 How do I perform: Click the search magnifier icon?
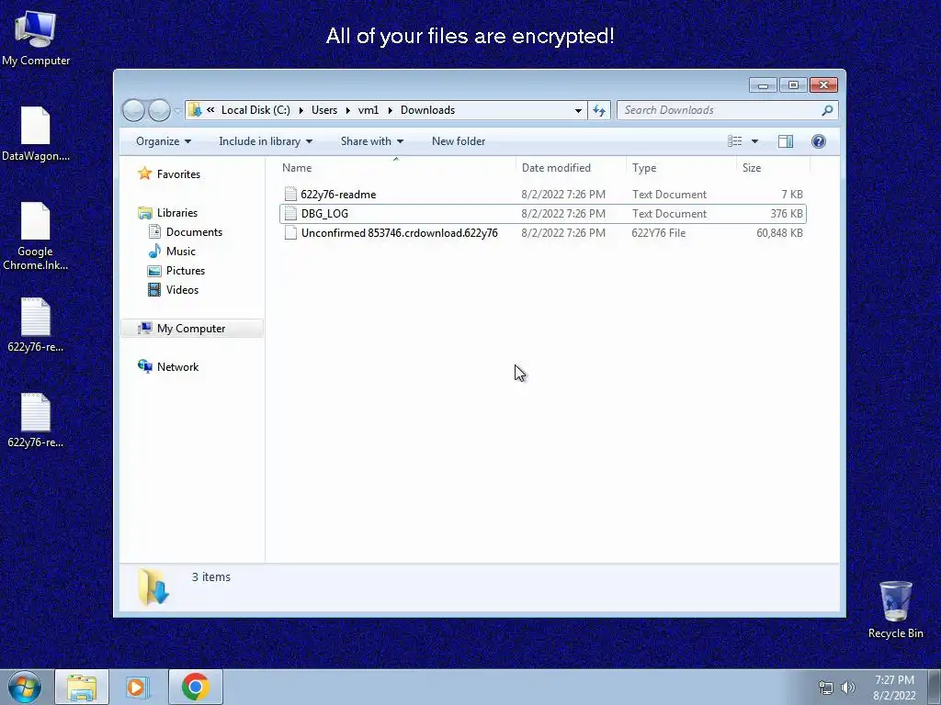[x=827, y=110]
